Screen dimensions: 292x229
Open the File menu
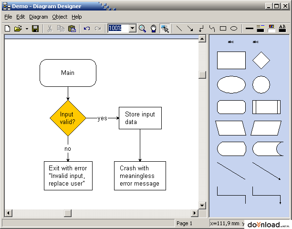pyautogui.click(x=8, y=17)
